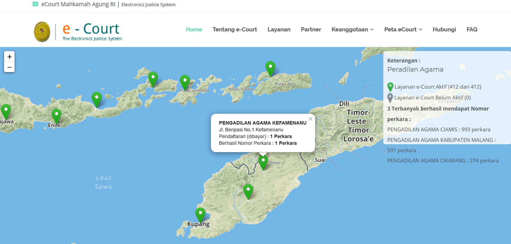Open the Layanan menu item

[279, 29]
